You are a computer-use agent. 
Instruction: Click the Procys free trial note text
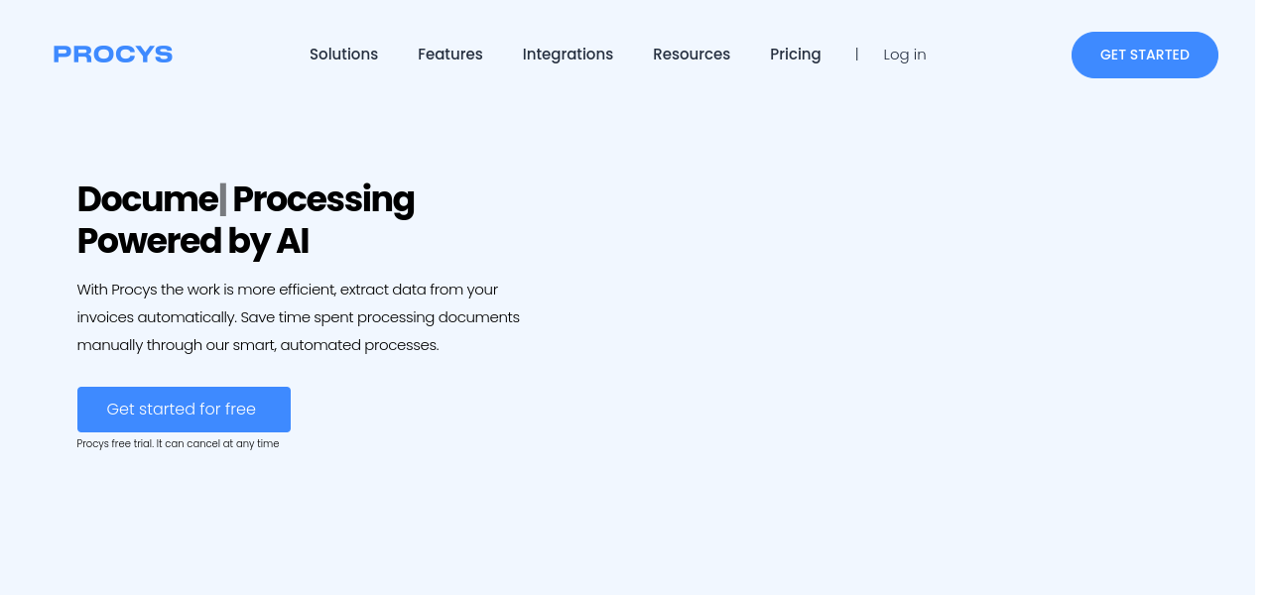click(x=178, y=444)
